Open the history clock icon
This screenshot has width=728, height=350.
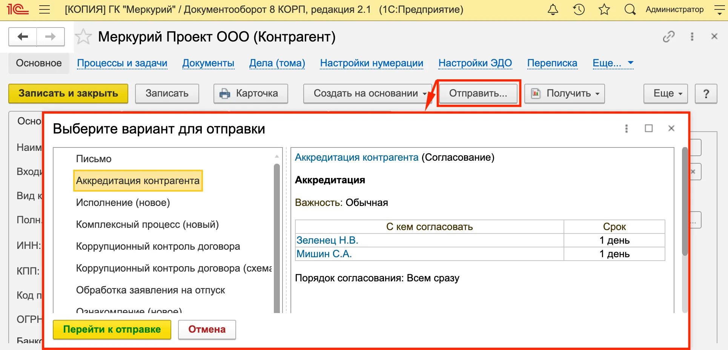click(579, 9)
